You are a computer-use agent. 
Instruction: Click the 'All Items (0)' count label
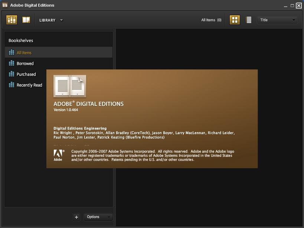211,20
